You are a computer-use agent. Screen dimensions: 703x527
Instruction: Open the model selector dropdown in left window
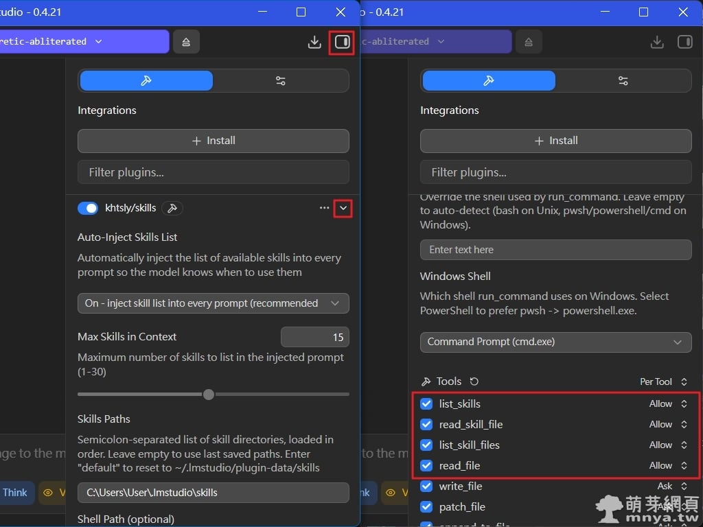click(x=84, y=42)
